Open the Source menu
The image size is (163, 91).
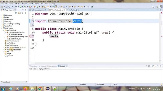tap(11, 4)
